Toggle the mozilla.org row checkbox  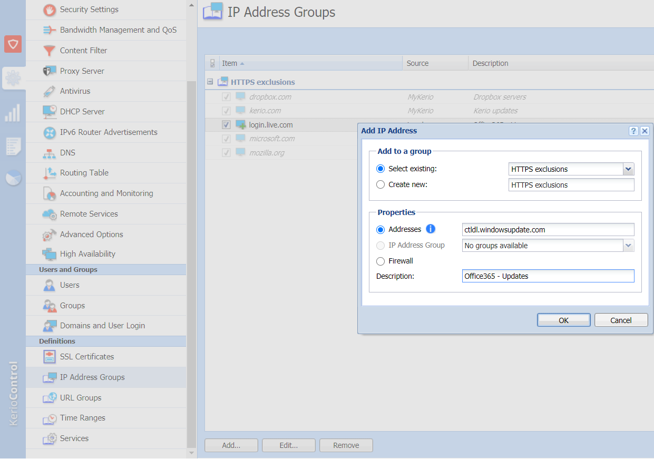(226, 152)
